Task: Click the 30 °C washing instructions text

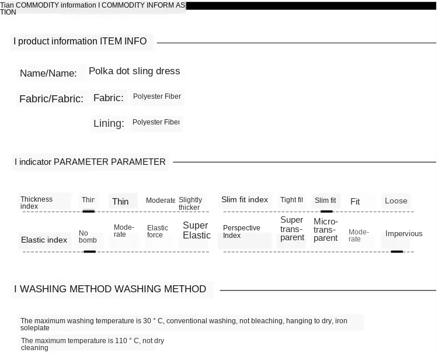Action: (x=184, y=324)
